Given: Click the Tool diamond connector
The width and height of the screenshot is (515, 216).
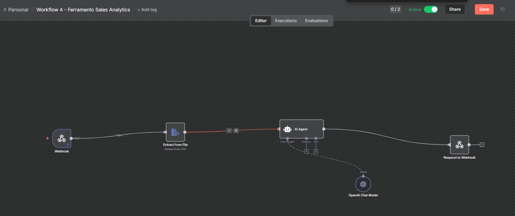Looking at the screenshot, I should [316, 138].
